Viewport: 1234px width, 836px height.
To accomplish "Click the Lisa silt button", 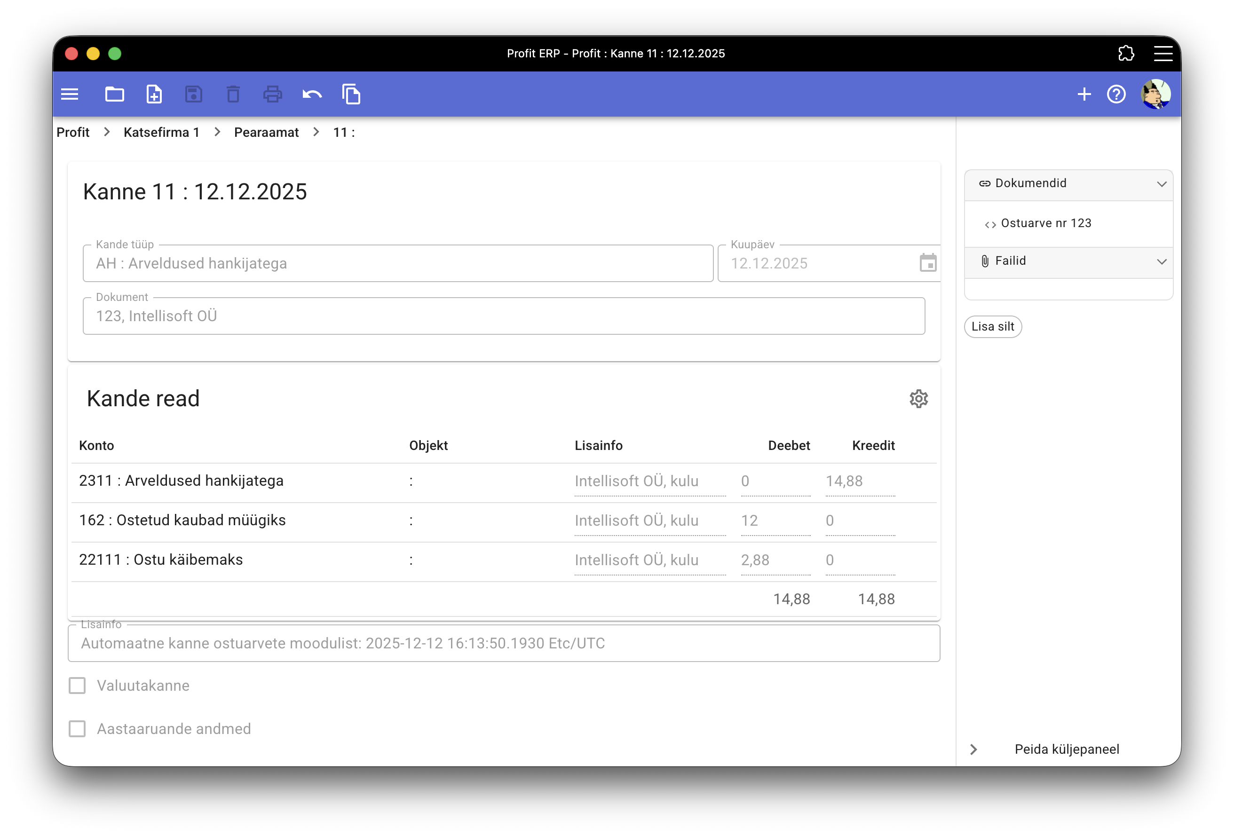I will (x=992, y=326).
